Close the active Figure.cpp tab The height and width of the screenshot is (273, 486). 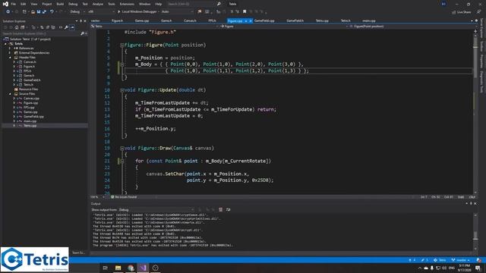(x=251, y=21)
